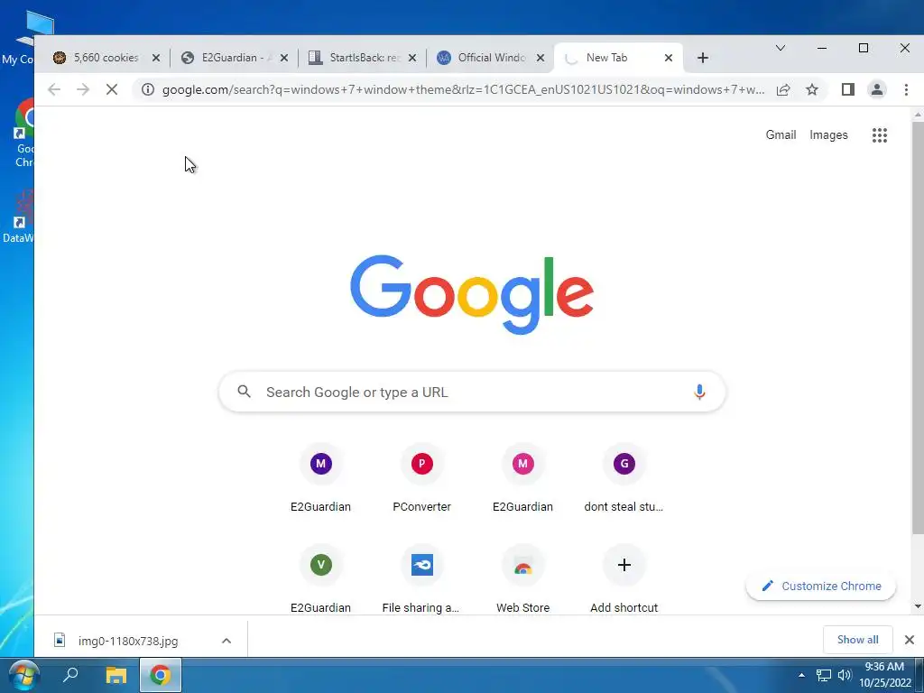Show all downloads
This screenshot has height=693, width=924.
[x=857, y=640]
